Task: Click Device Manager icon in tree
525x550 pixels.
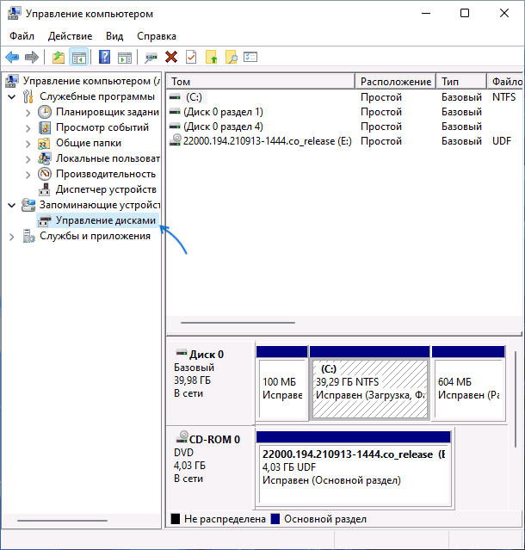Action: coord(44,189)
